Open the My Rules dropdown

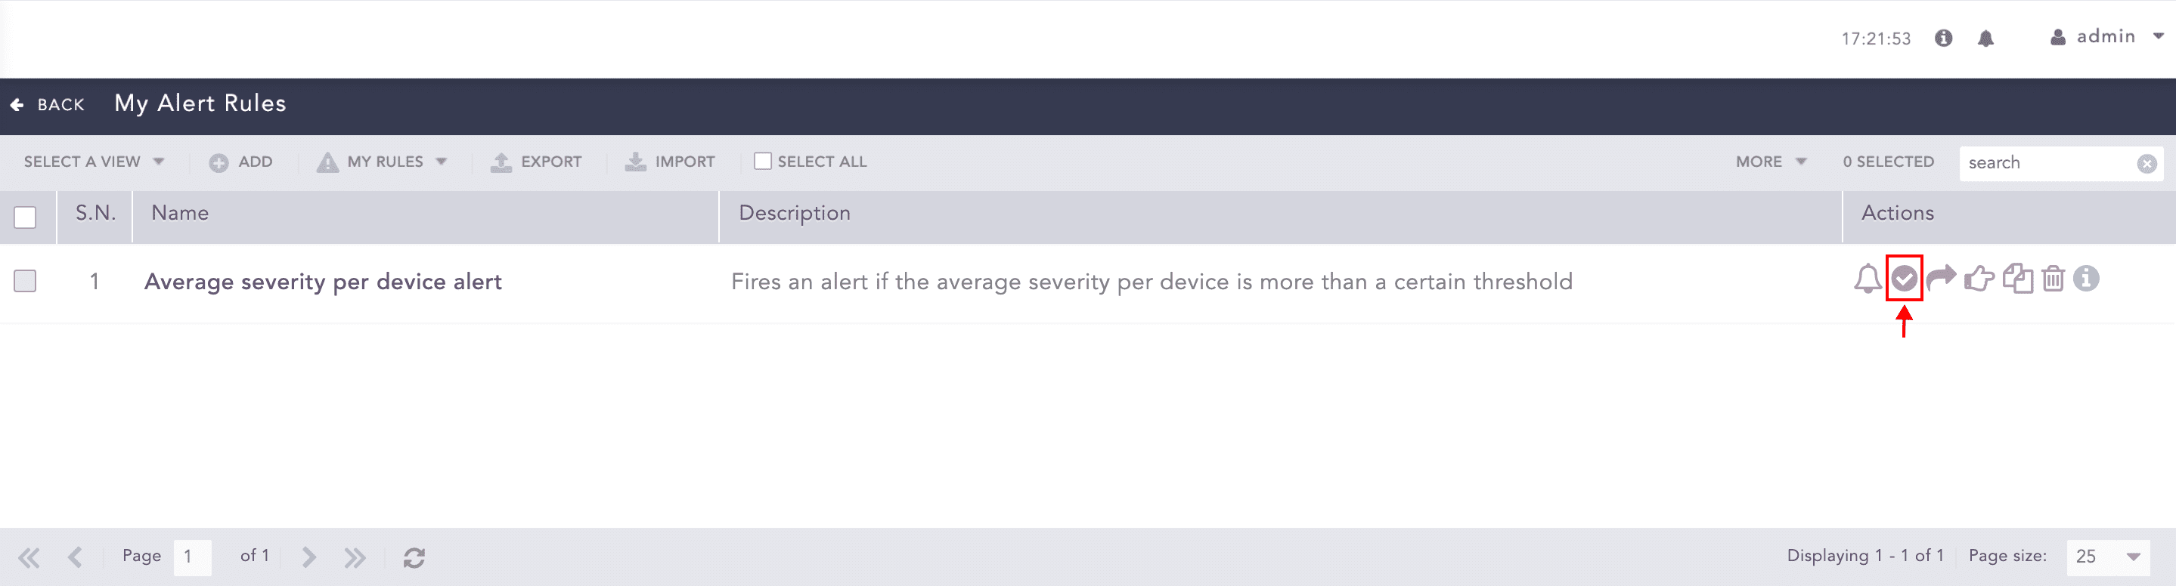[x=383, y=161]
